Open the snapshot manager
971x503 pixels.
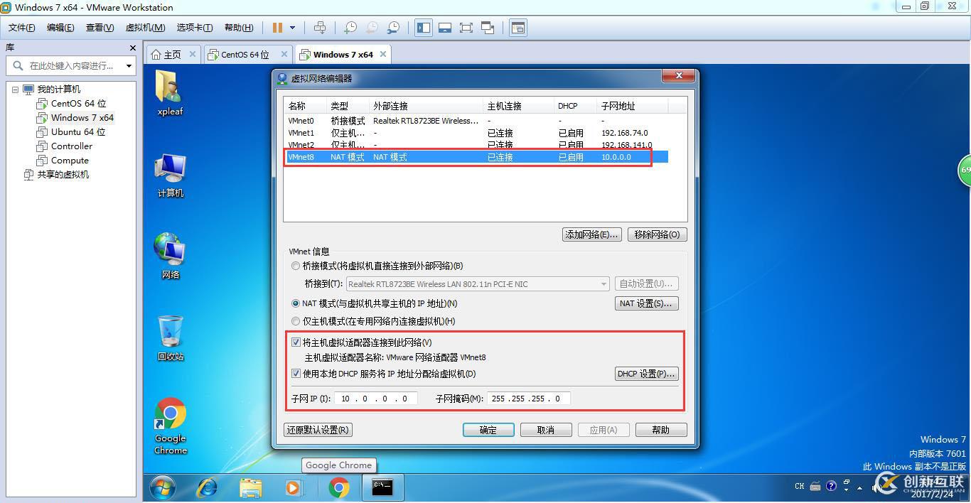(393, 28)
